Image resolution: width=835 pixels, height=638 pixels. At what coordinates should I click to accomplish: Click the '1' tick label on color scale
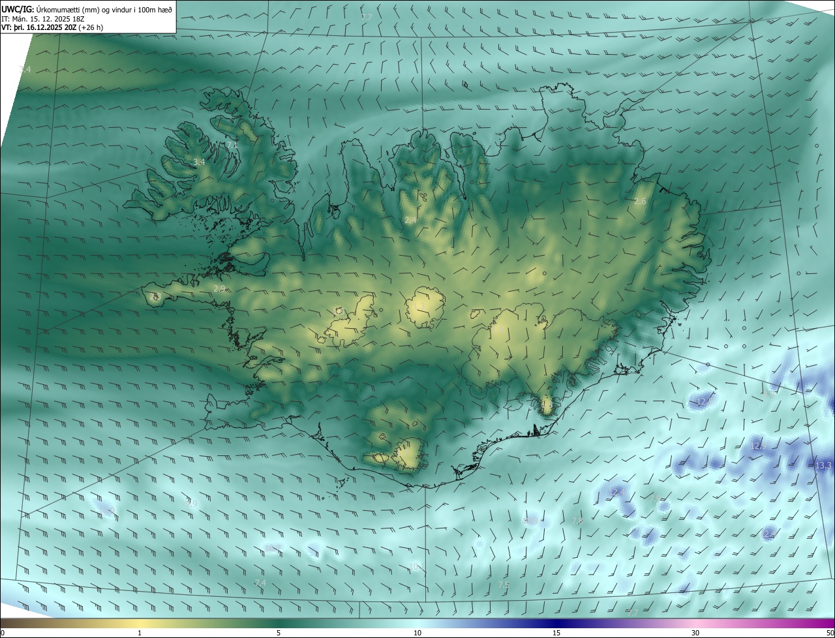(x=140, y=633)
